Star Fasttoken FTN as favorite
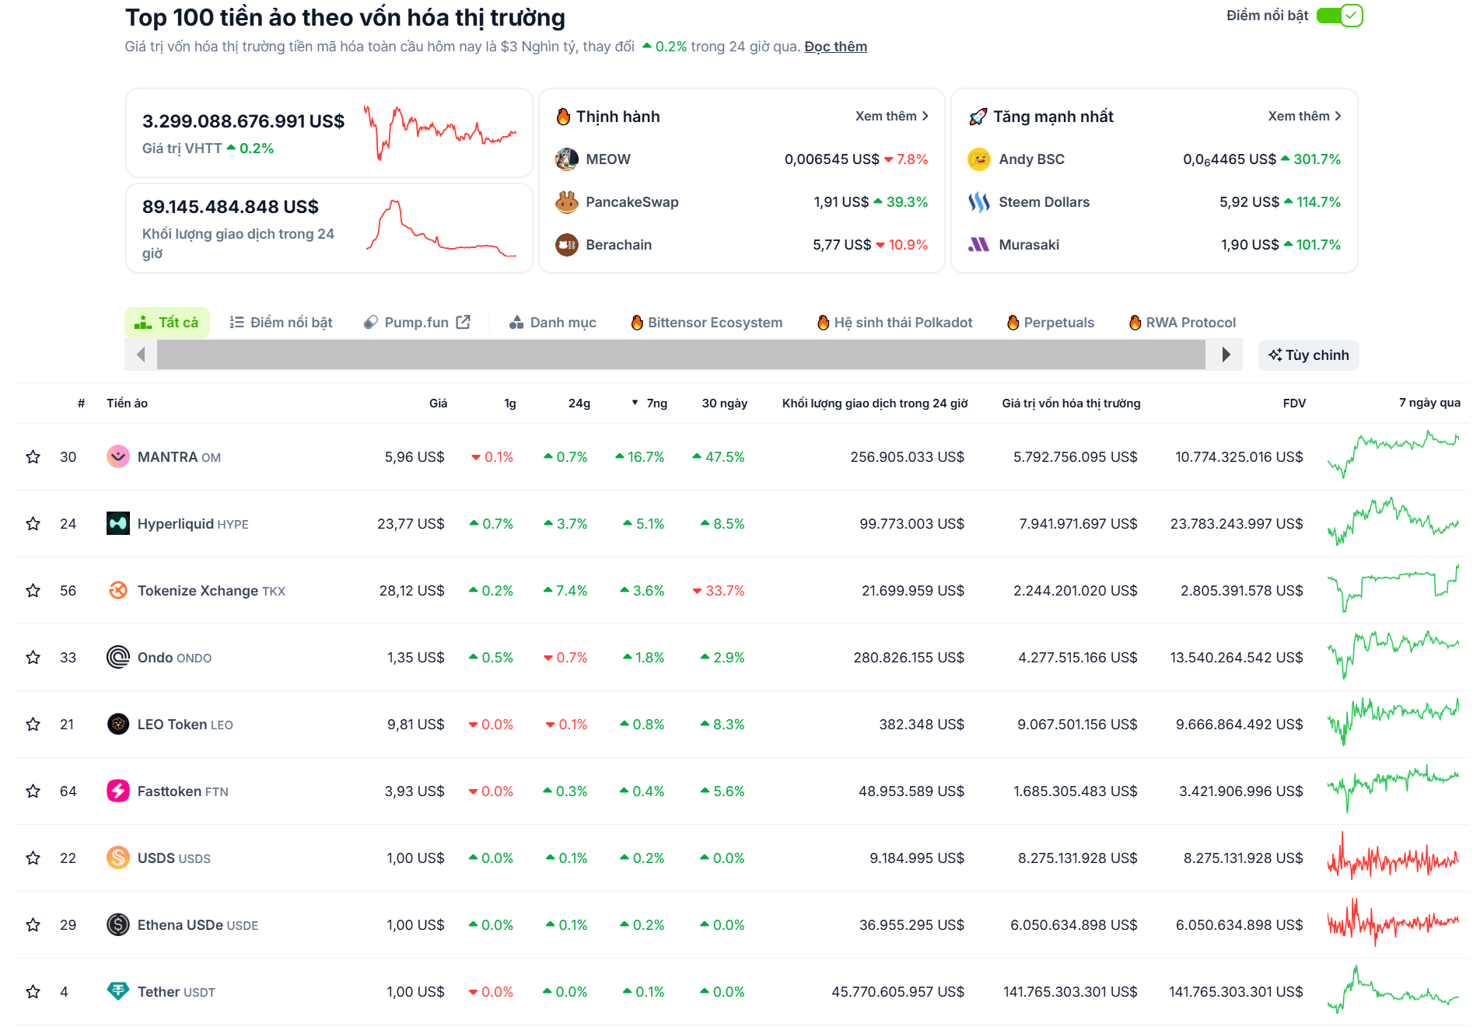This screenshot has width=1480, height=1027. pos(33,791)
